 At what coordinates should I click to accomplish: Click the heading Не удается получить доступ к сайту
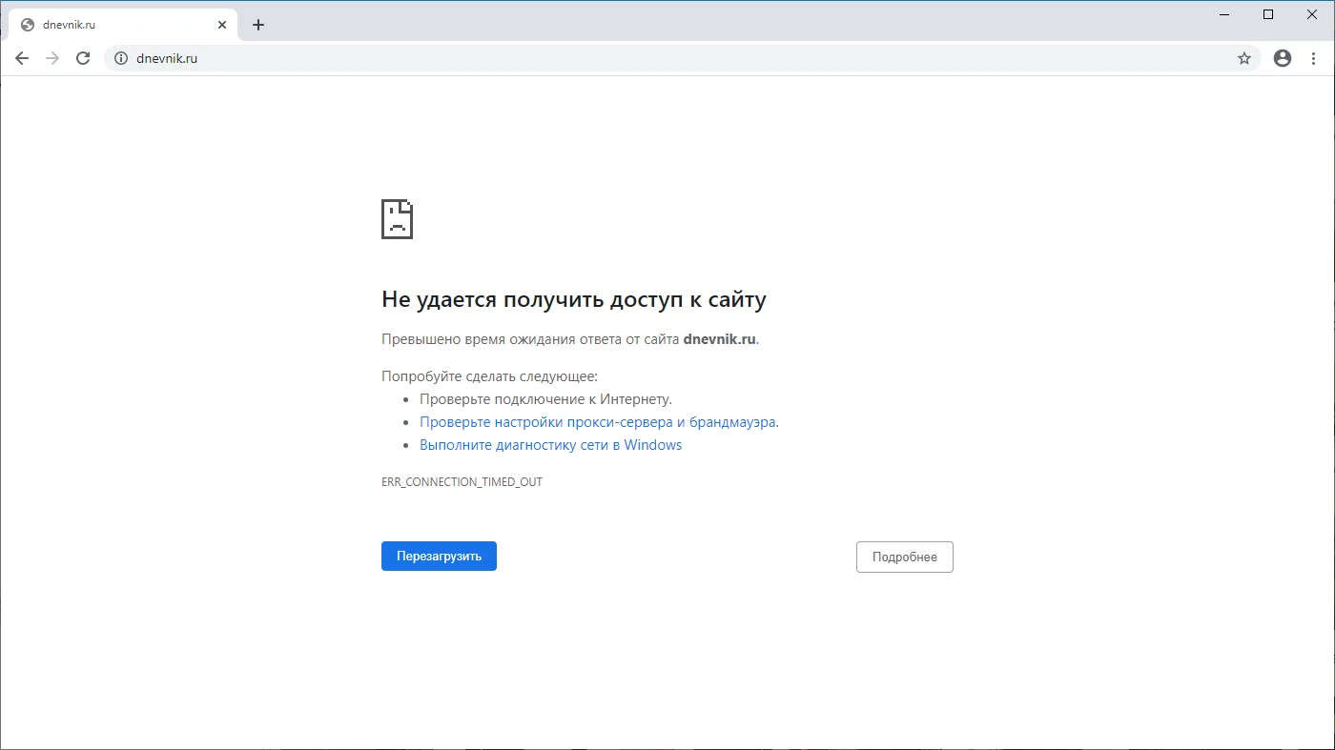click(x=574, y=299)
